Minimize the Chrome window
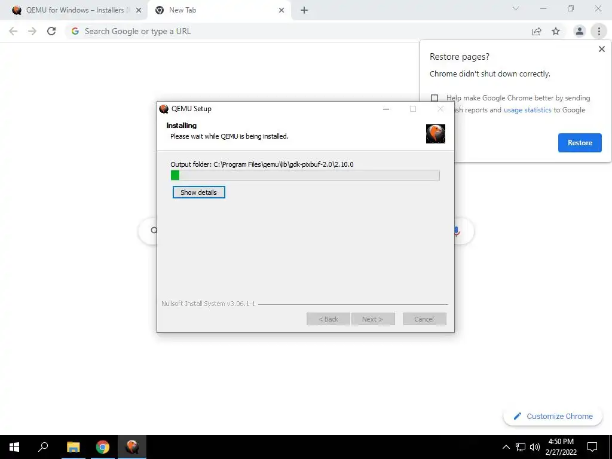 [x=543, y=8]
